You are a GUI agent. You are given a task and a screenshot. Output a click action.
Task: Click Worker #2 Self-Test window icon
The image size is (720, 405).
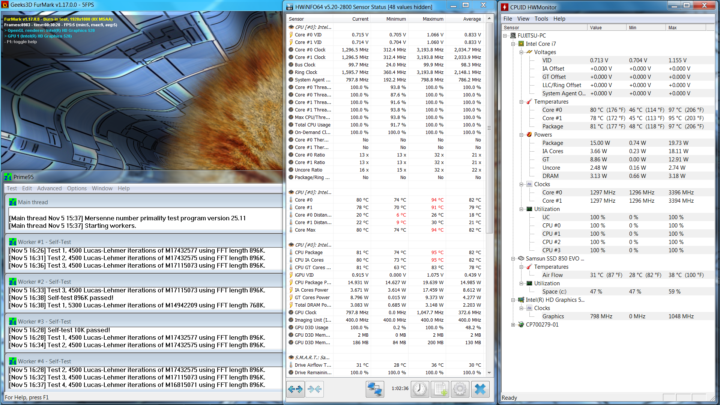coord(13,282)
